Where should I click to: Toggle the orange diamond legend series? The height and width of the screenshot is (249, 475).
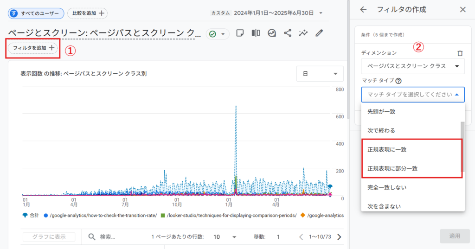tap(322, 215)
